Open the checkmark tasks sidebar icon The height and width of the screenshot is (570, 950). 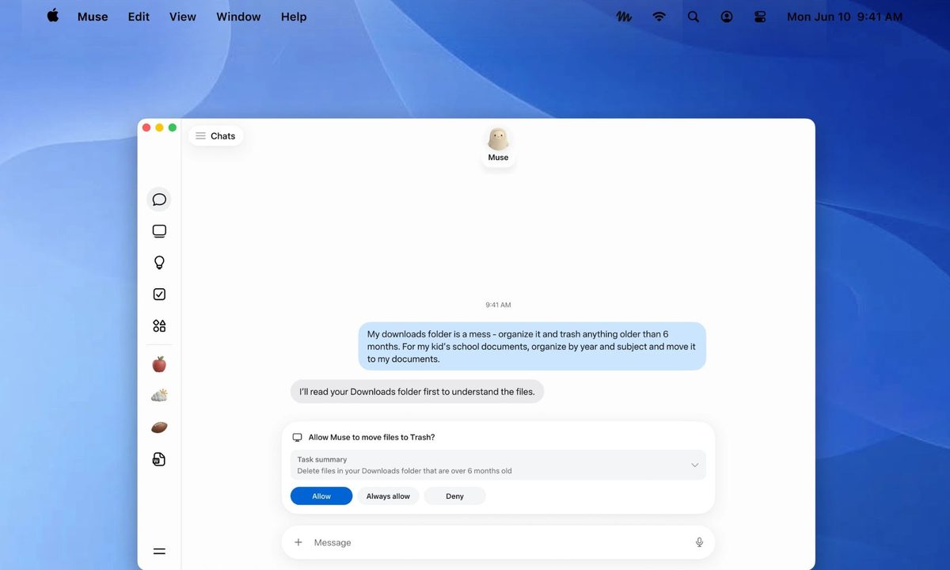click(159, 294)
